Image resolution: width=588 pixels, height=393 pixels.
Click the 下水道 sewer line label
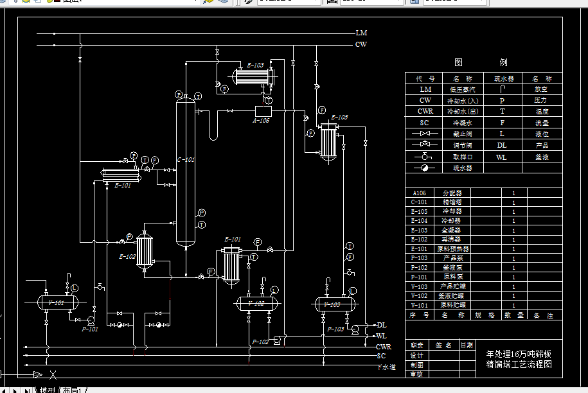pyautogui.click(x=386, y=367)
